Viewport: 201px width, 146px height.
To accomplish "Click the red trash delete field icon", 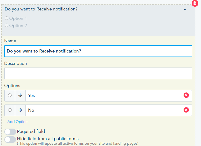I will point(195,3).
